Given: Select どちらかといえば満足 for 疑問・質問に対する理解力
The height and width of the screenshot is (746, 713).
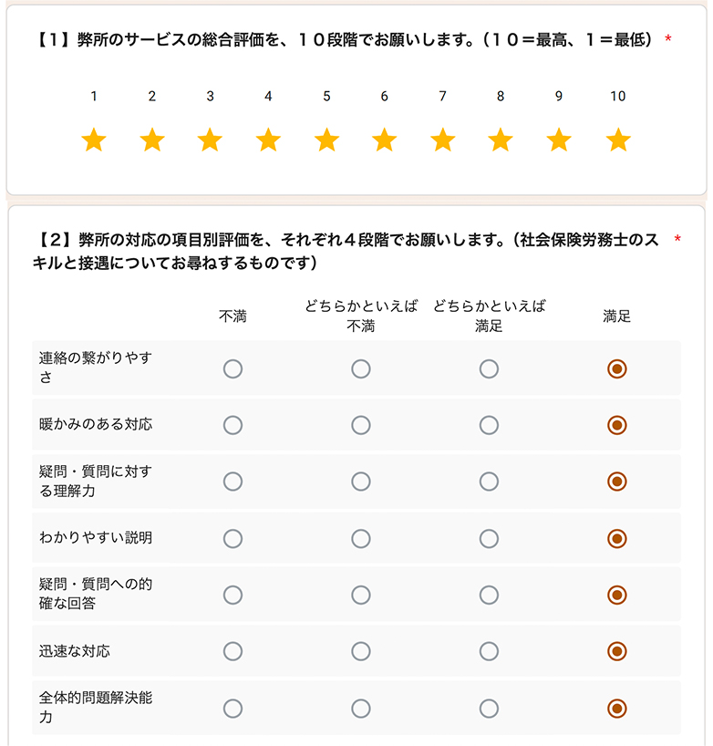Looking at the screenshot, I should 490,481.
